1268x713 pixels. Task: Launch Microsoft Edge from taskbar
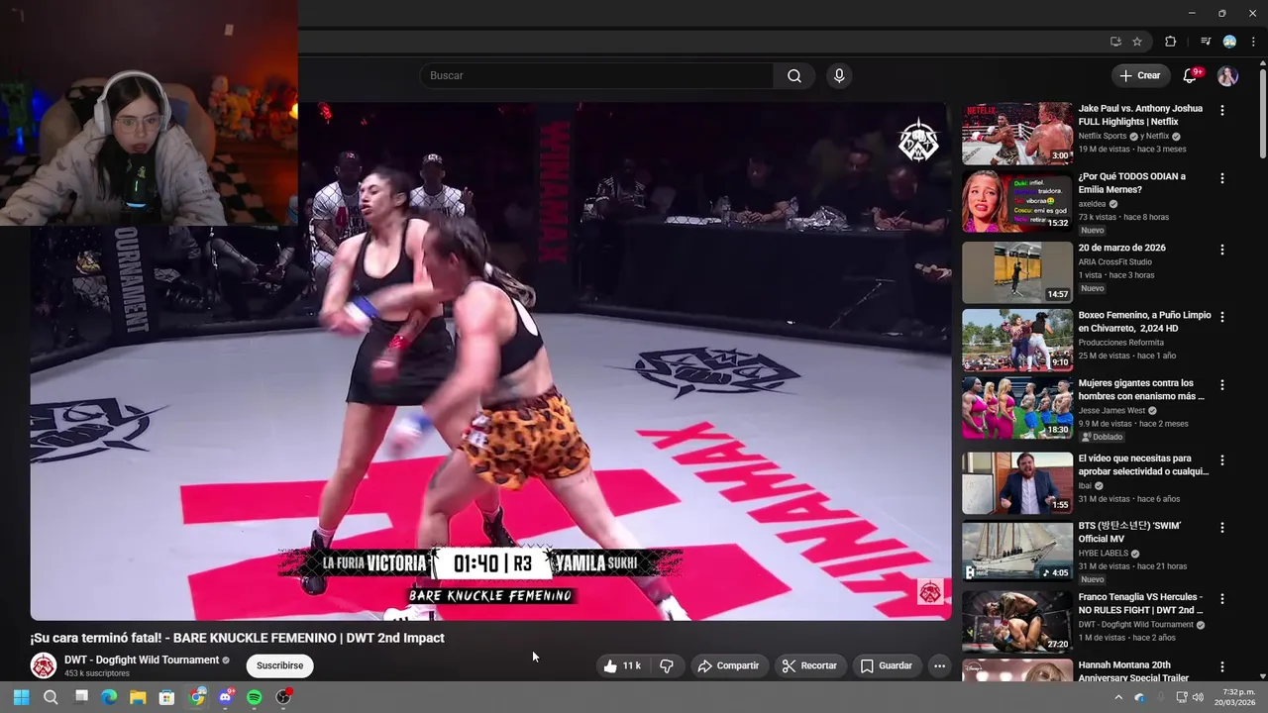pos(109,697)
